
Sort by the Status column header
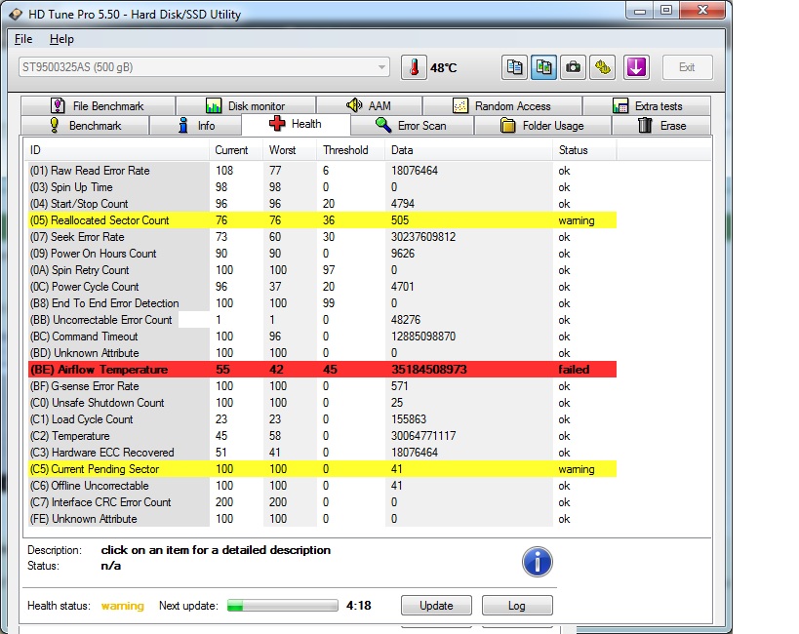(584, 150)
